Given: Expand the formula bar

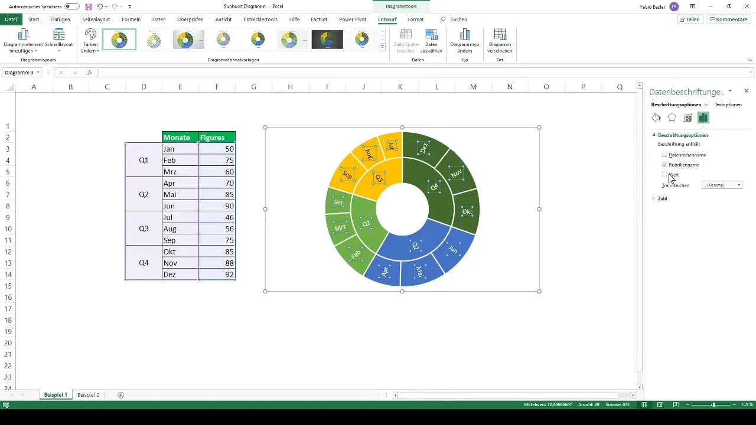Looking at the screenshot, I should [751, 73].
